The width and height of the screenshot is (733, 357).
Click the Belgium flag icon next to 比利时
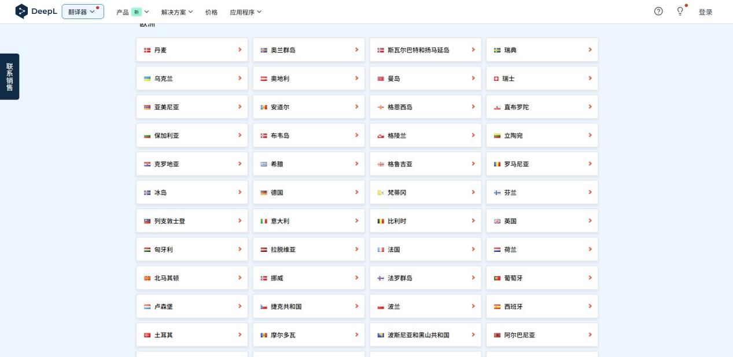(381, 221)
